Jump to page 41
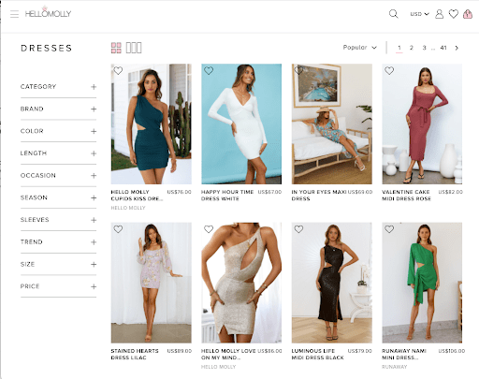 coord(443,48)
